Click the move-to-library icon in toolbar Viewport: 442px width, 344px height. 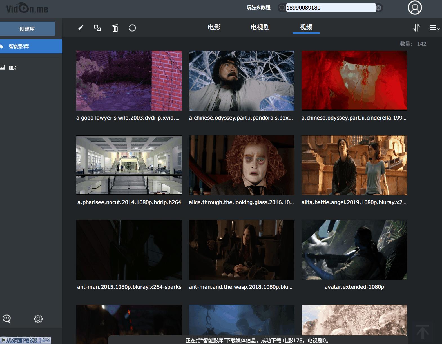pyautogui.click(x=97, y=28)
